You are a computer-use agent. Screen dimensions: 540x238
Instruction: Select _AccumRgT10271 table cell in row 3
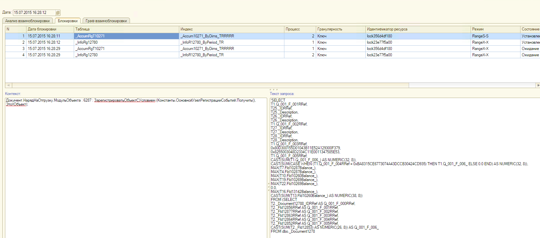126,49
